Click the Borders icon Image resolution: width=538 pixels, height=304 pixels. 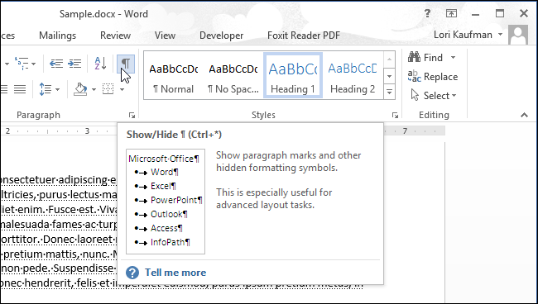[x=108, y=90]
